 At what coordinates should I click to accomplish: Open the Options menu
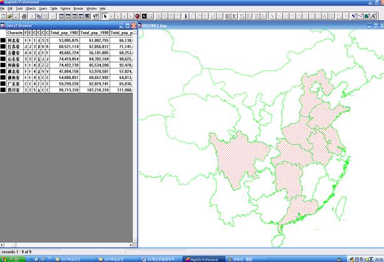65,9
